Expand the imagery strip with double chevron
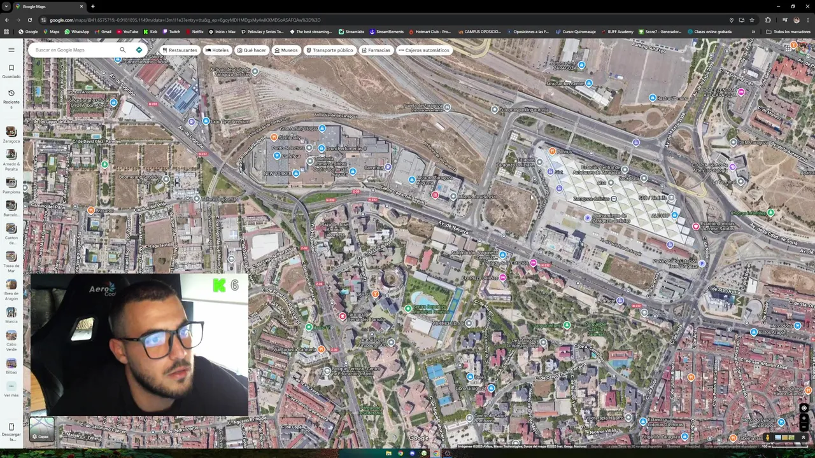815x458 pixels. point(803,437)
